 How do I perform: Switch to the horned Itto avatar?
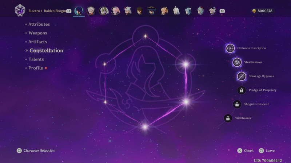pos(128,11)
